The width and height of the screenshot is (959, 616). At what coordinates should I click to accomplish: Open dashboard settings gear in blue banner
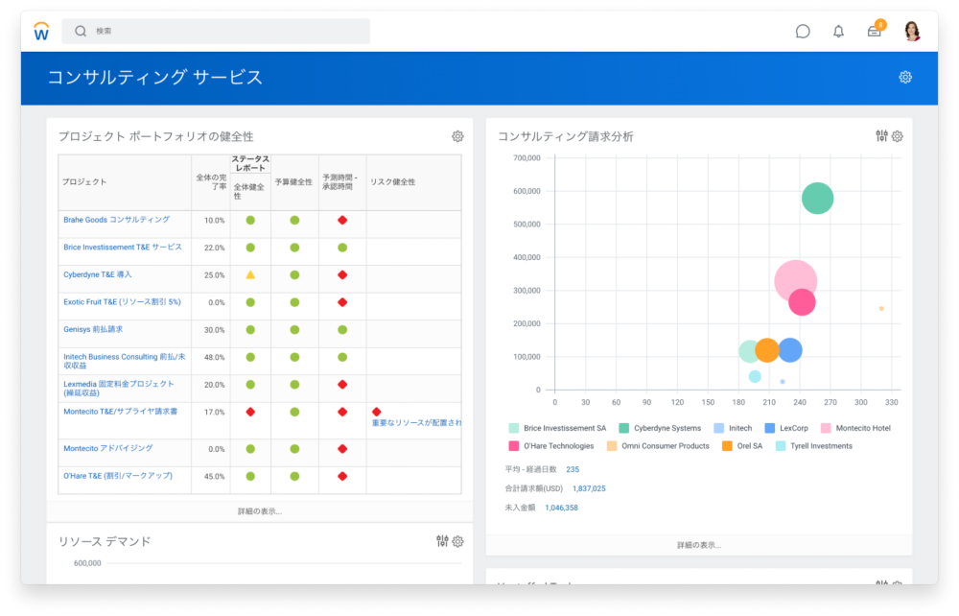(905, 77)
